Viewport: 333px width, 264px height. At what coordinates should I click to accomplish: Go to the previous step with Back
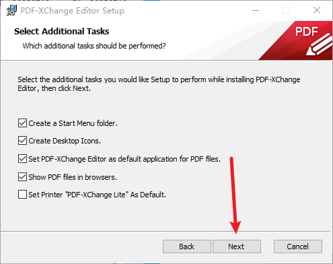(x=187, y=246)
